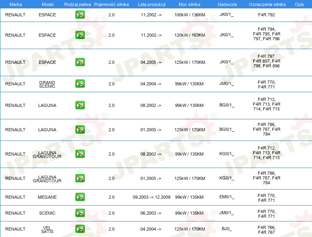
Task: Click fuel icon in Espace 04.2005 row
Action: pyautogui.click(x=80, y=62)
